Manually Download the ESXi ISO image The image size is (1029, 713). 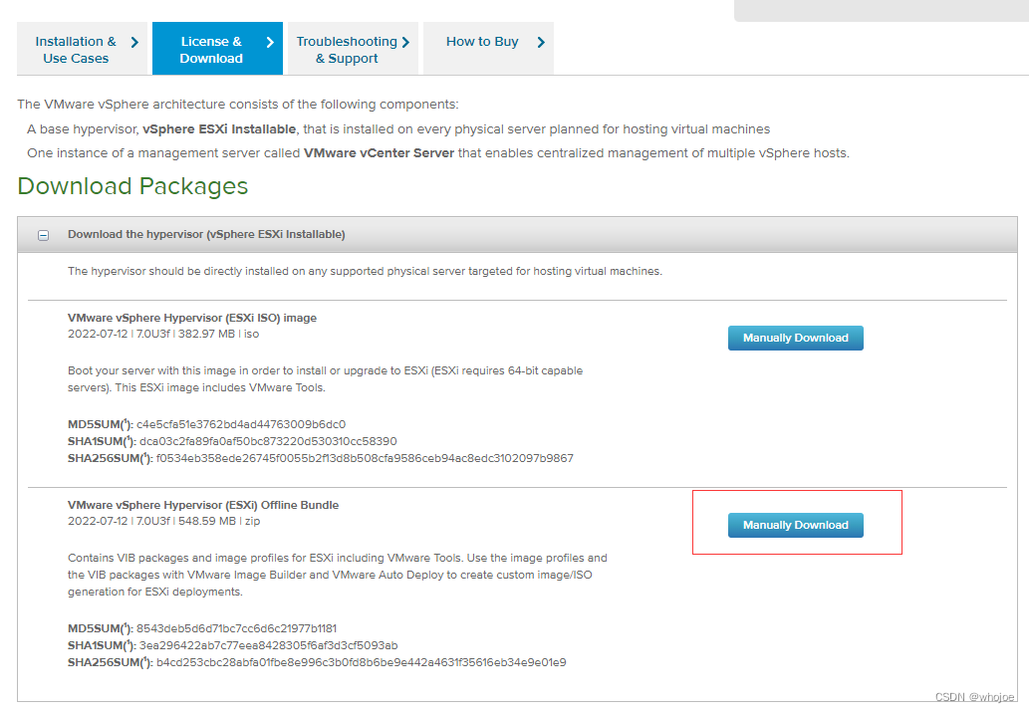pyautogui.click(x=795, y=338)
